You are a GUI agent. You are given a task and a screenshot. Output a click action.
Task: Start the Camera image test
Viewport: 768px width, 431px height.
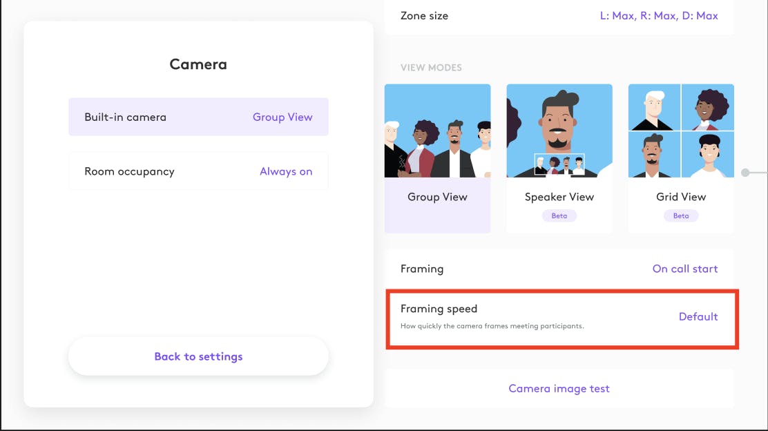[x=559, y=388]
